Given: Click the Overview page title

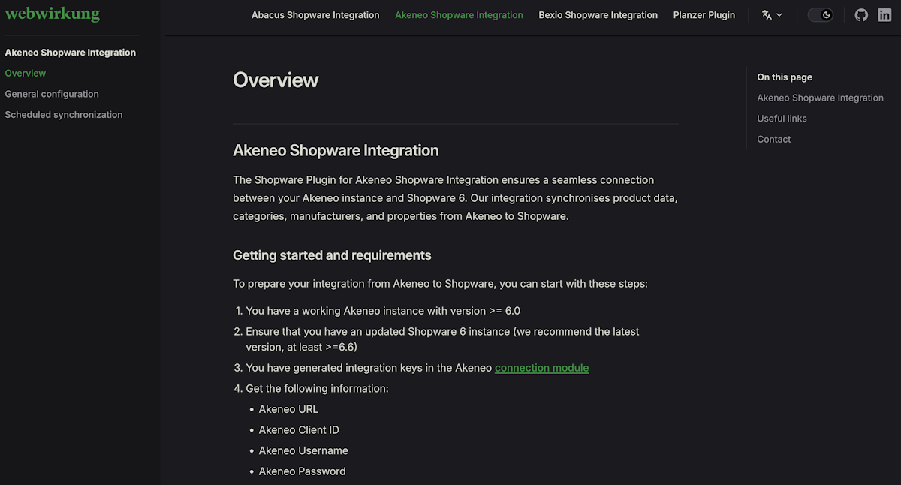Looking at the screenshot, I should (x=276, y=80).
